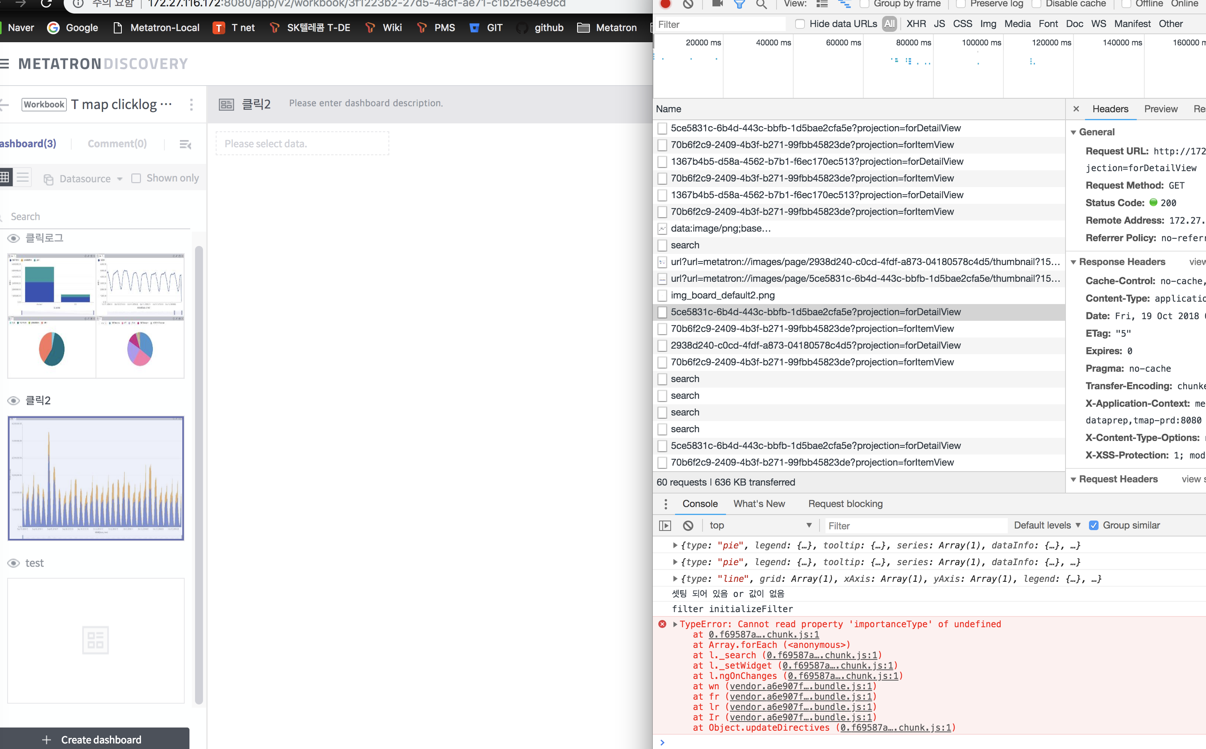The width and height of the screenshot is (1206, 749).
Task: Show the console sidebar
Action: (665, 525)
